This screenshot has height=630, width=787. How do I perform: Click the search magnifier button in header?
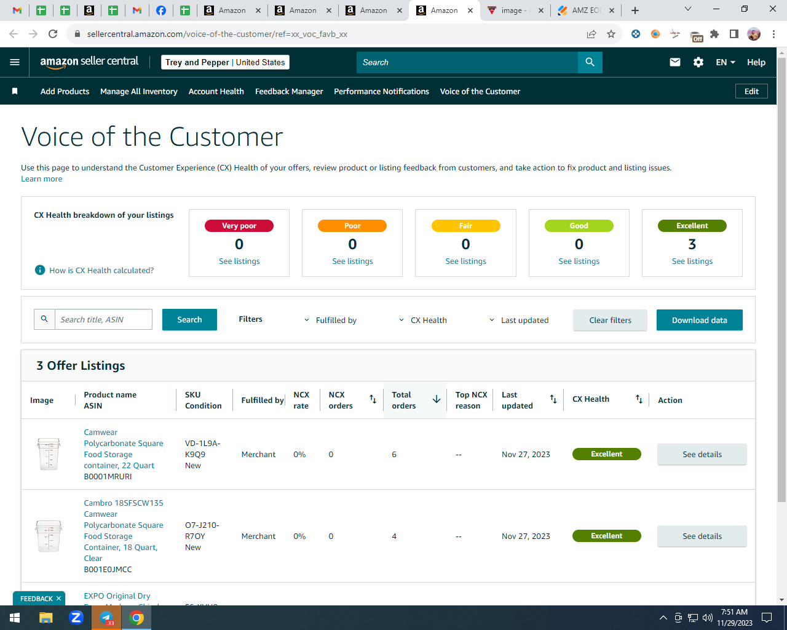tap(590, 62)
